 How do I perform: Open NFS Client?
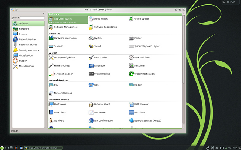click(137, 112)
